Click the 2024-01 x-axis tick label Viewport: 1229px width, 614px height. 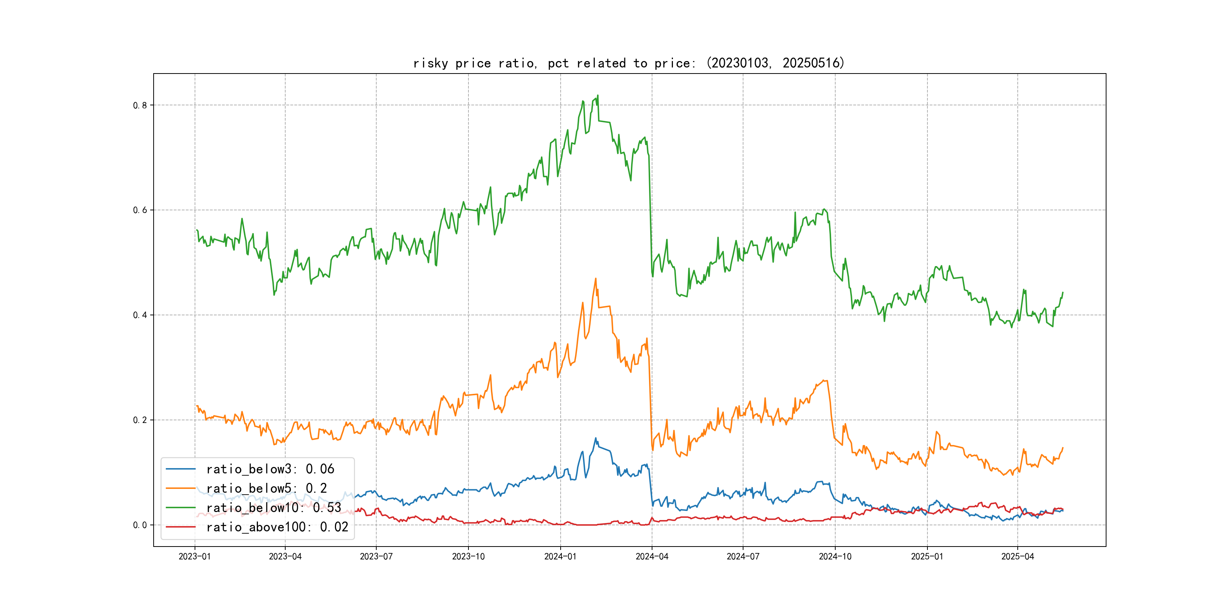tap(560, 556)
